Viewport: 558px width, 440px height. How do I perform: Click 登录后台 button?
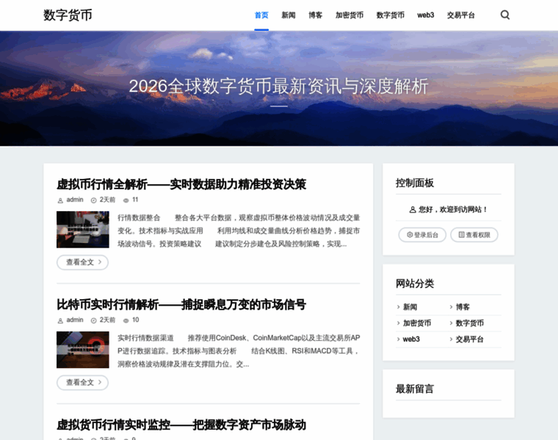pos(422,235)
